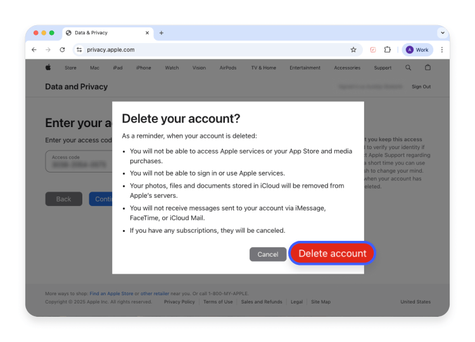Click the red Delete account button
Image resolution: width=475 pixels, height=342 pixels.
(x=332, y=253)
